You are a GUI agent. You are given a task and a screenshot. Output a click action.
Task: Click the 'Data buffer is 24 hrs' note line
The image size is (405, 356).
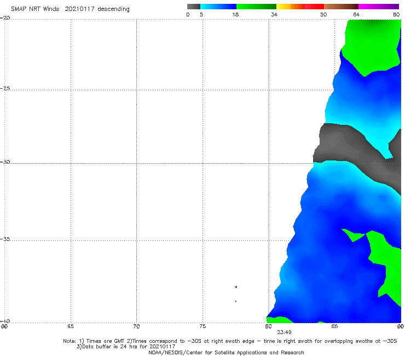pyautogui.click(x=126, y=347)
